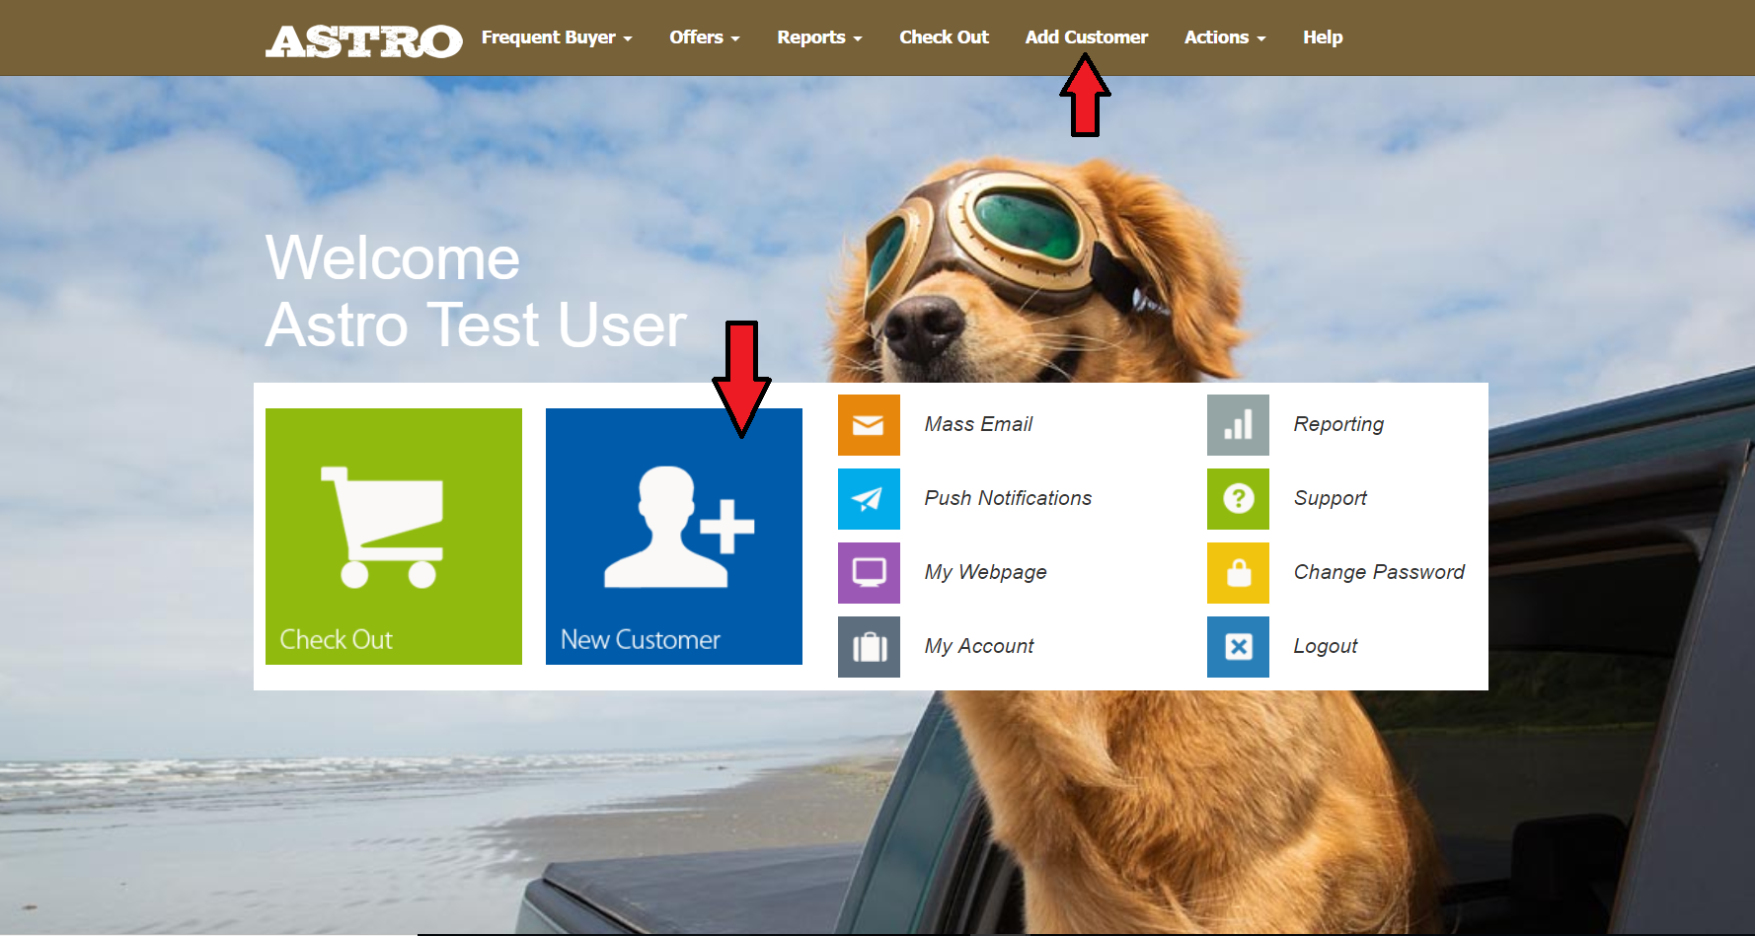Open the purple My Webpage monitor icon
Screen dimensions: 1755x936
tap(869, 573)
